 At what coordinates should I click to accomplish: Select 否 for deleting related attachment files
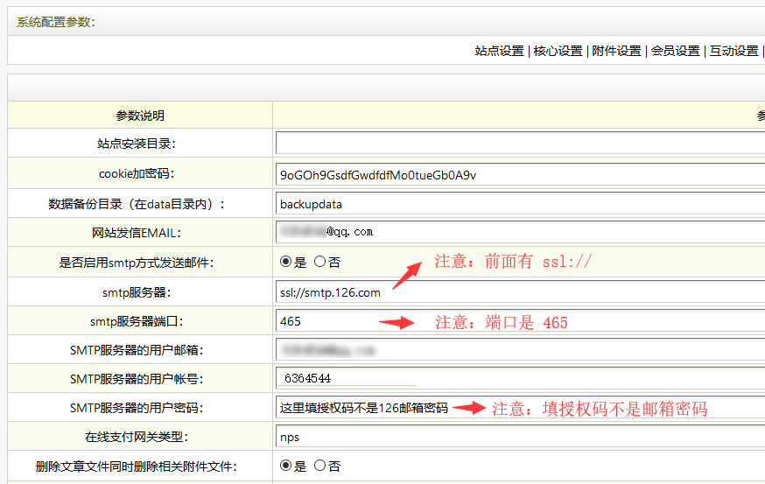(319, 466)
